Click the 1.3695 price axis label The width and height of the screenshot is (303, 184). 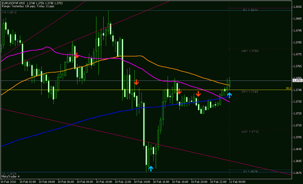click(297, 149)
